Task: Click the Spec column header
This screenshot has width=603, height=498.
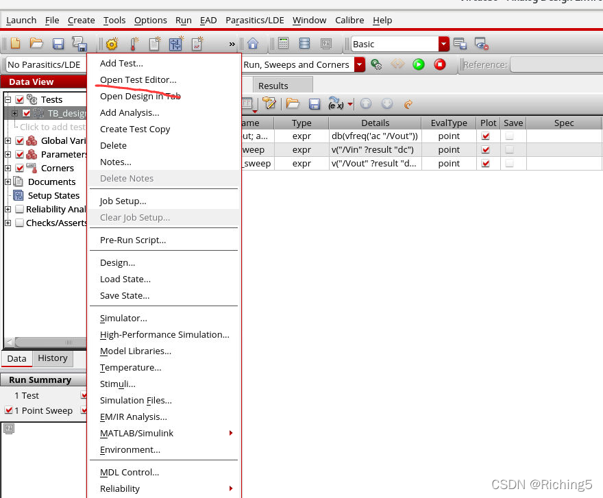Action: [564, 123]
